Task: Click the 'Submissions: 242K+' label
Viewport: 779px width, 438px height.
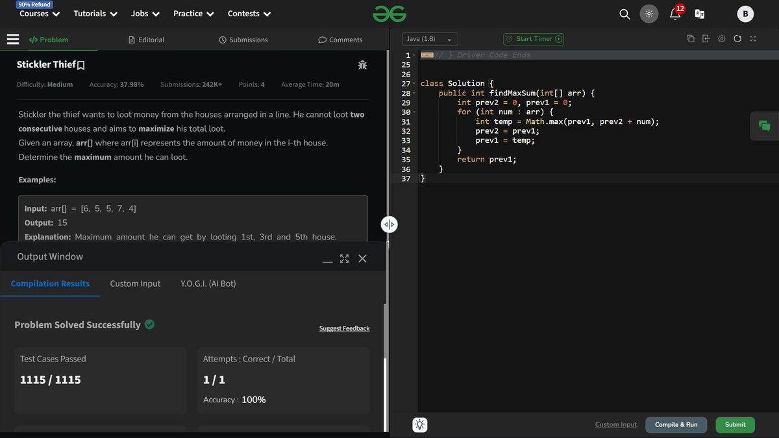Action: [191, 84]
